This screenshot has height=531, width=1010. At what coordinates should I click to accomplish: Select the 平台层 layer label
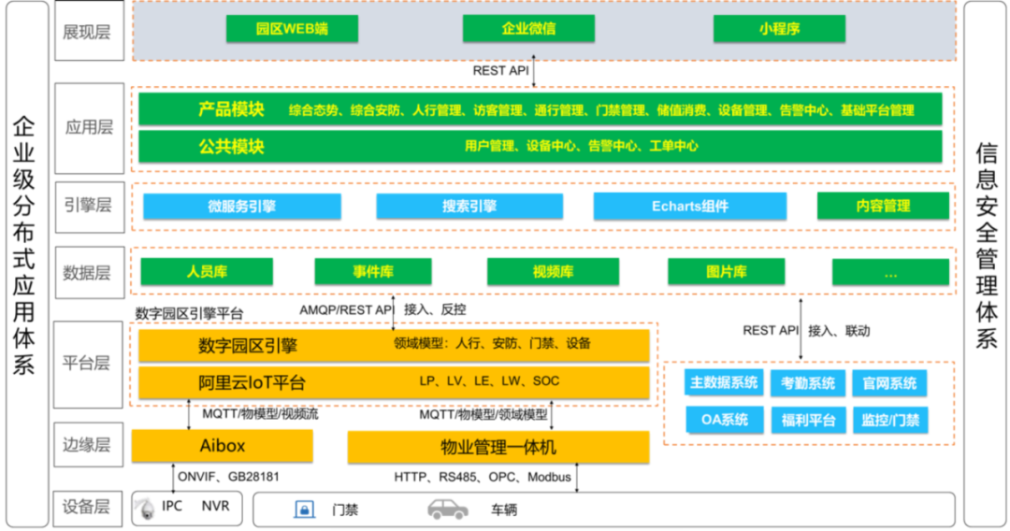pos(87,364)
